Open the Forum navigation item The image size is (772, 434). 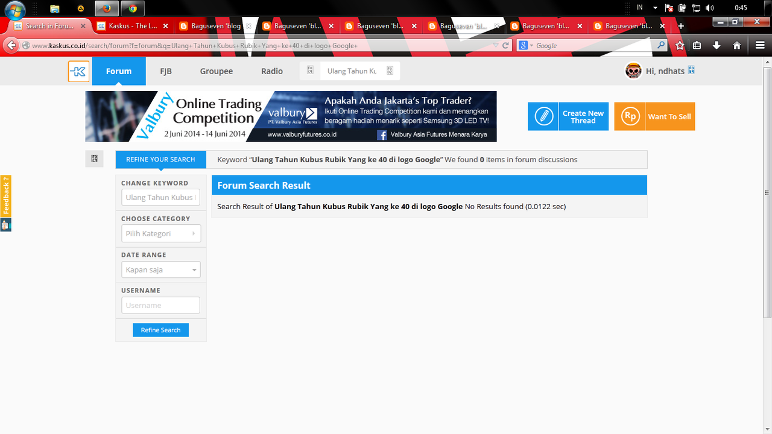[x=119, y=71]
